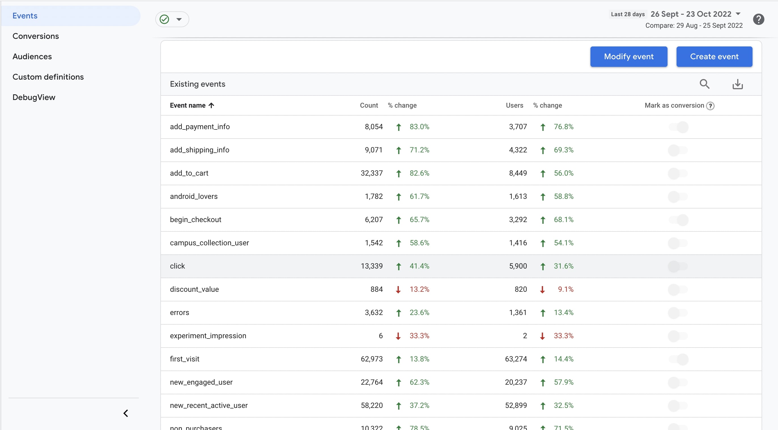
Task: Click the Mark as conversion help icon
Action: pyautogui.click(x=710, y=106)
